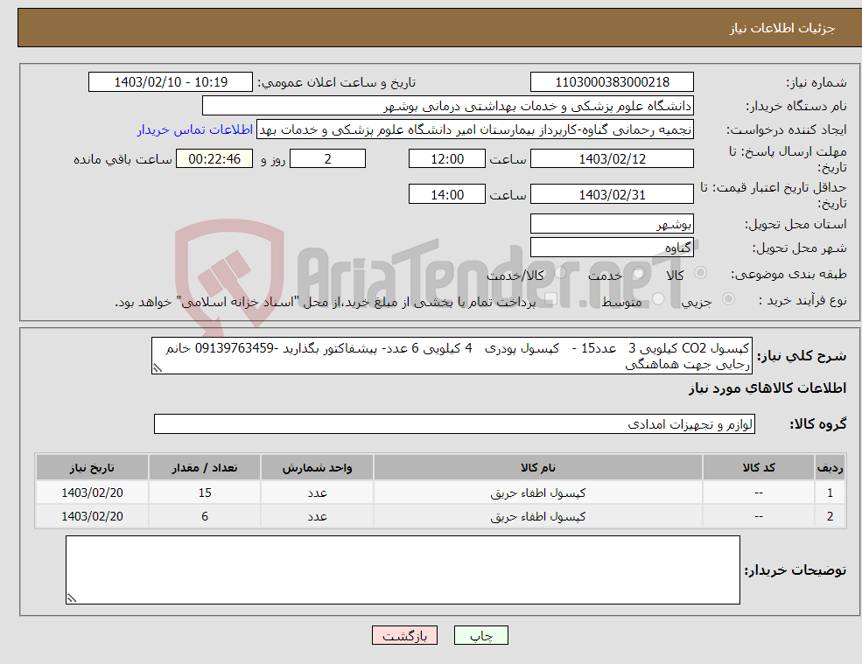Click item code cell in row 1
The height and width of the screenshot is (664, 862).
(x=759, y=493)
